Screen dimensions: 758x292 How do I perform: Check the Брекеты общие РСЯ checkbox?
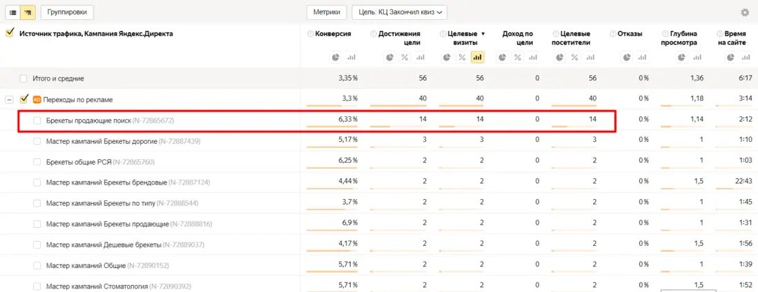[x=37, y=162]
